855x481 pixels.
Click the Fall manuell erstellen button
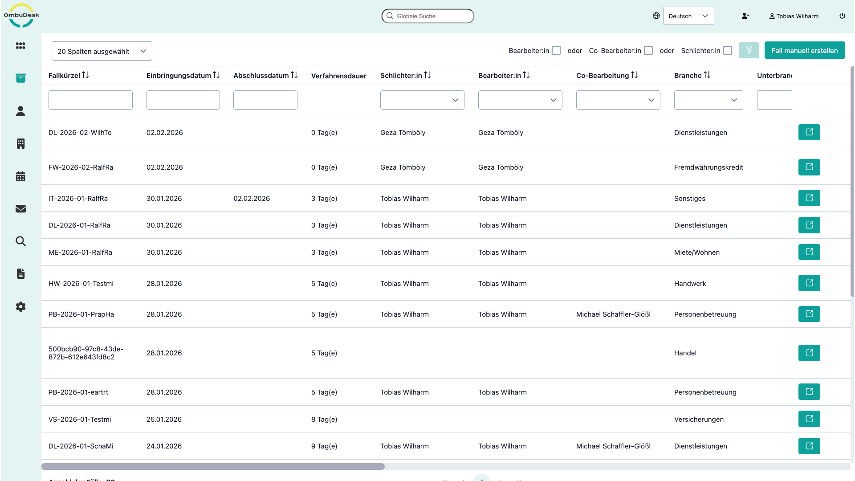(x=804, y=50)
